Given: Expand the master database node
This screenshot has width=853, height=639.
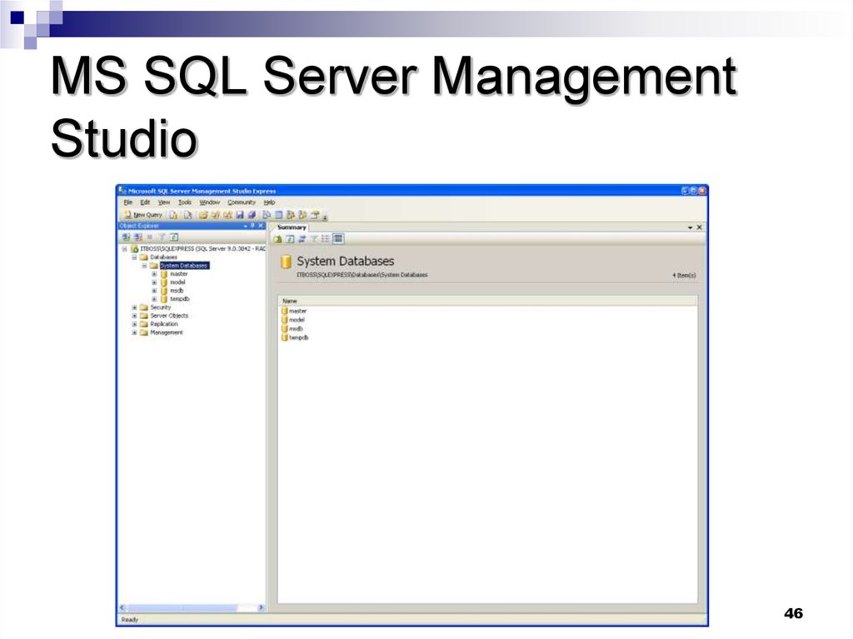Looking at the screenshot, I should pyautogui.click(x=153, y=274).
